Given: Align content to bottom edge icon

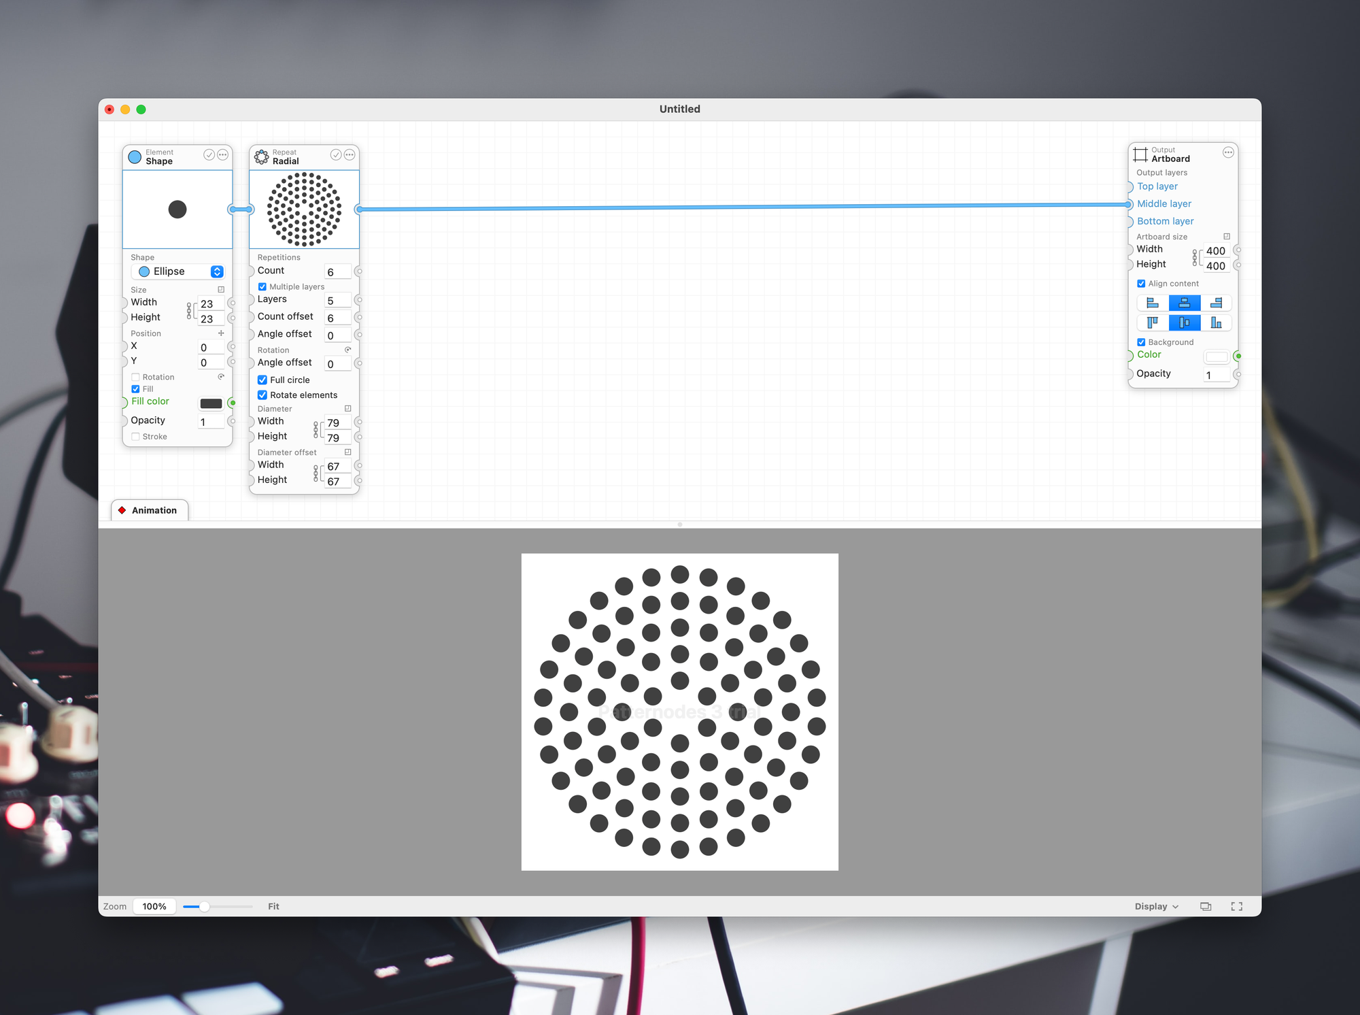Looking at the screenshot, I should [x=1216, y=322].
